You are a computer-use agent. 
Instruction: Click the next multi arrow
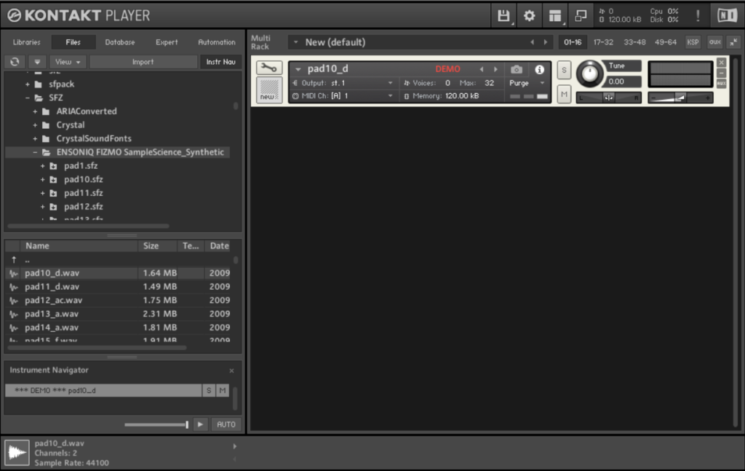pyautogui.click(x=546, y=42)
